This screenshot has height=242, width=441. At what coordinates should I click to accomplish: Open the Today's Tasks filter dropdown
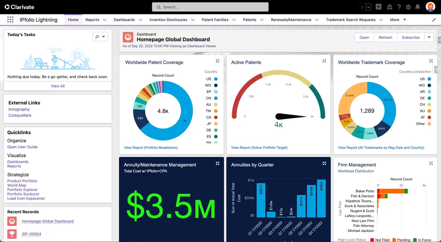point(100,37)
